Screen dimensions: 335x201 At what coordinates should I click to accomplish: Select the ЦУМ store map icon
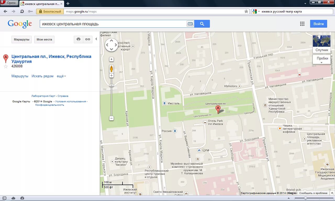[x=199, y=150]
